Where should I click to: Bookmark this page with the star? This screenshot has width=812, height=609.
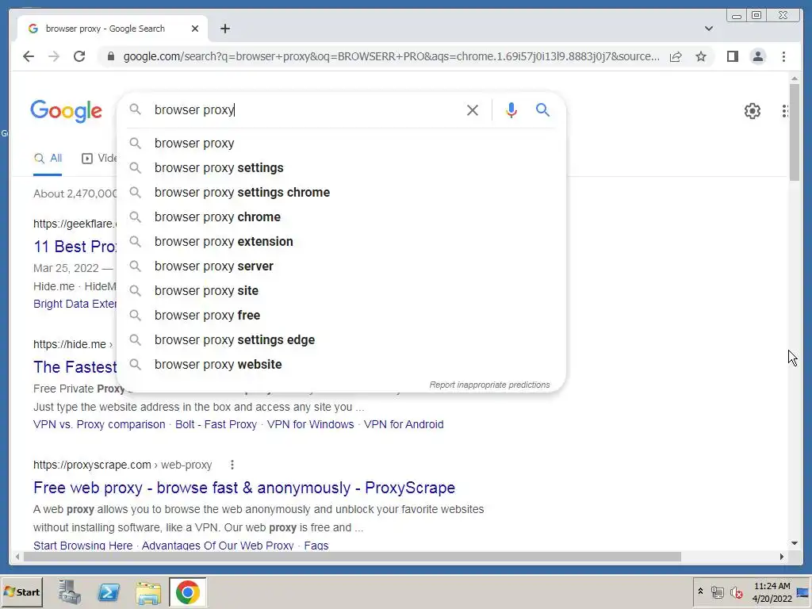701,56
